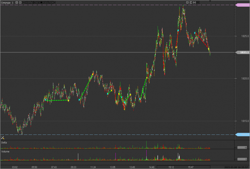Viewport: 250px width, 169px height.
Task: Open the timeframe selector labeled Секунда 1
Action: pyautogui.click(x=7, y=3)
